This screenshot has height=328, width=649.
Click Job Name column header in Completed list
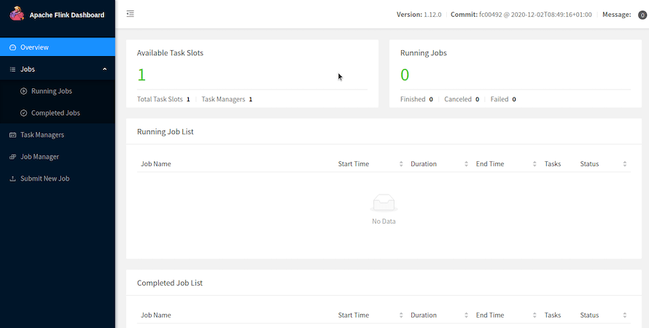tap(155, 315)
